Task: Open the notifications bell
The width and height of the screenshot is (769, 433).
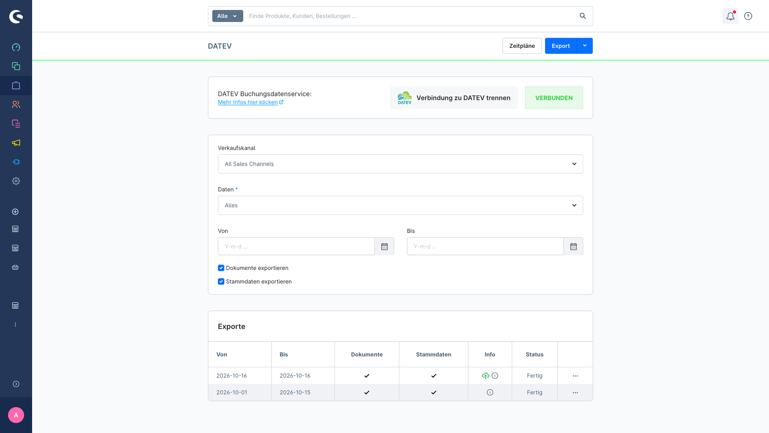Action: 730,16
